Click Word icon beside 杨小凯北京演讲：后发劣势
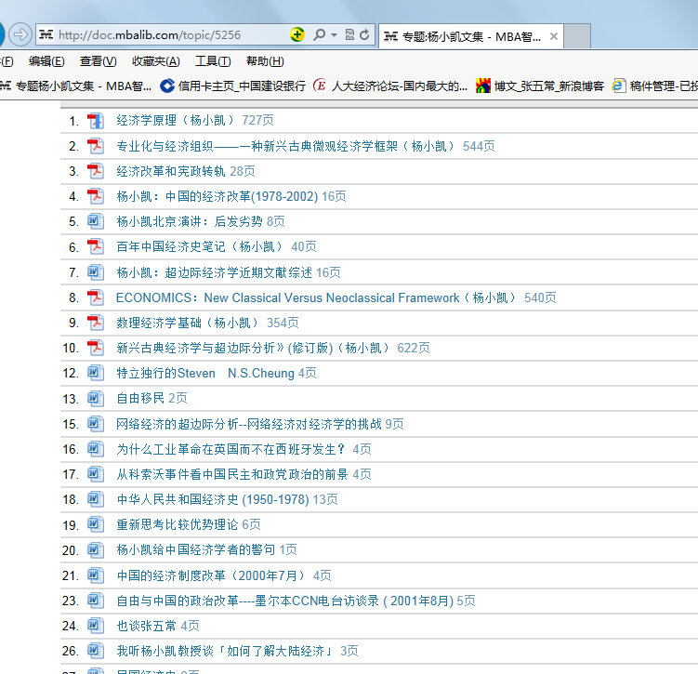 click(x=95, y=221)
